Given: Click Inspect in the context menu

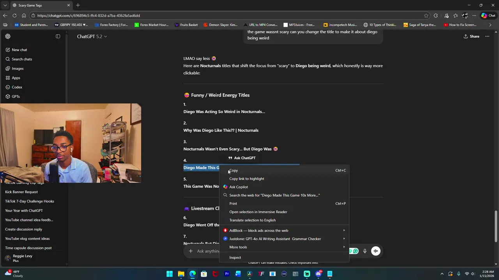Looking at the screenshot, I should (284, 257).
